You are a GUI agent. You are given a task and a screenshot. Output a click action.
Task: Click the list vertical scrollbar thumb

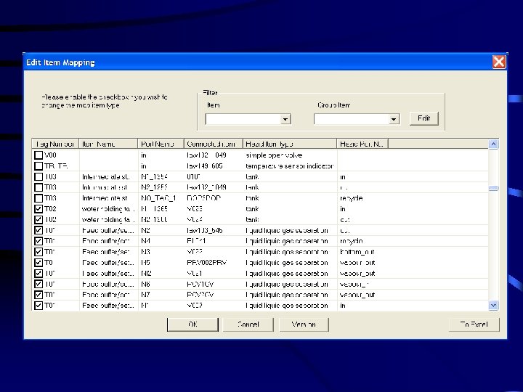(x=493, y=188)
